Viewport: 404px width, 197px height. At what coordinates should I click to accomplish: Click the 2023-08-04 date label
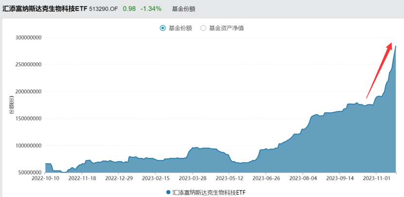[303, 178]
